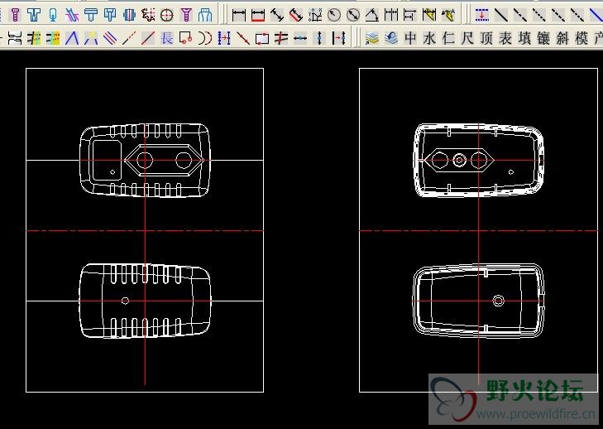The height and width of the screenshot is (429, 603).
Task: Select the dimension text edit tool with letter A
Action: (x=448, y=15)
